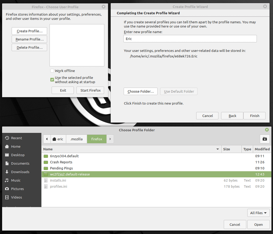
Task: Enable Work offline checkbox
Action: (x=52, y=71)
